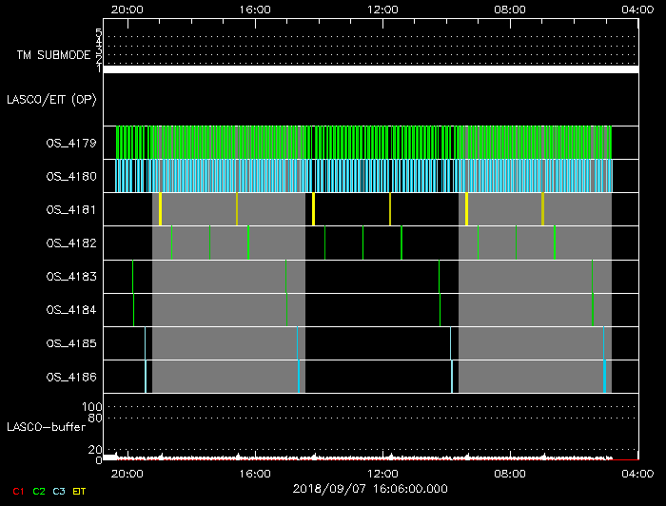Click the 2018/09/07 16:06:00.000 timestamp
The image size is (666, 506).
pyautogui.click(x=370, y=489)
